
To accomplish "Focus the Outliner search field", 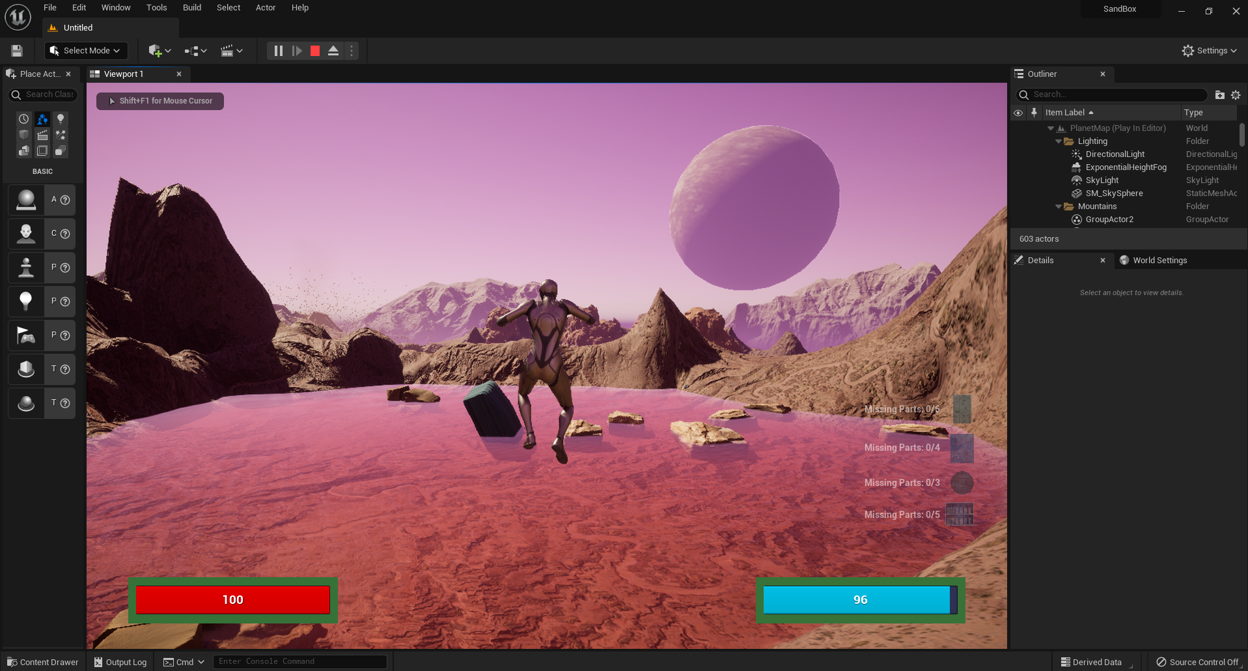I will point(1111,95).
